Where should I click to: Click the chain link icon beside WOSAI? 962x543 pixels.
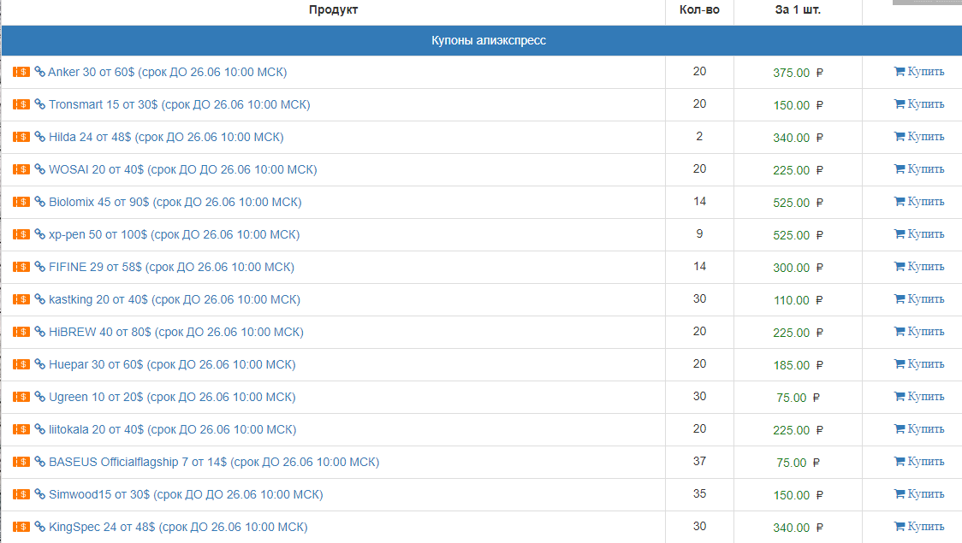click(40, 169)
